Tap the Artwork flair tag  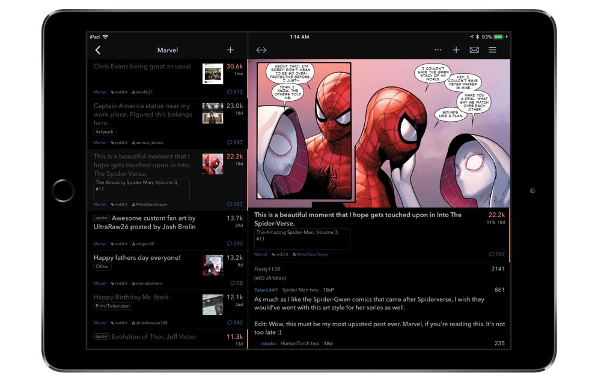coord(105,132)
